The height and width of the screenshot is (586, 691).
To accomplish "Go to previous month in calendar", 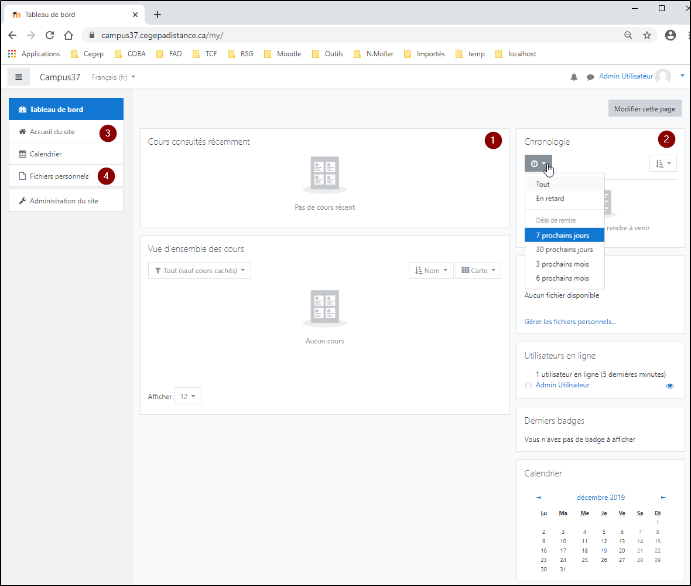I will pyautogui.click(x=538, y=498).
